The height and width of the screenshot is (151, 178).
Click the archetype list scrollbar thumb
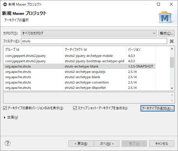point(172,62)
